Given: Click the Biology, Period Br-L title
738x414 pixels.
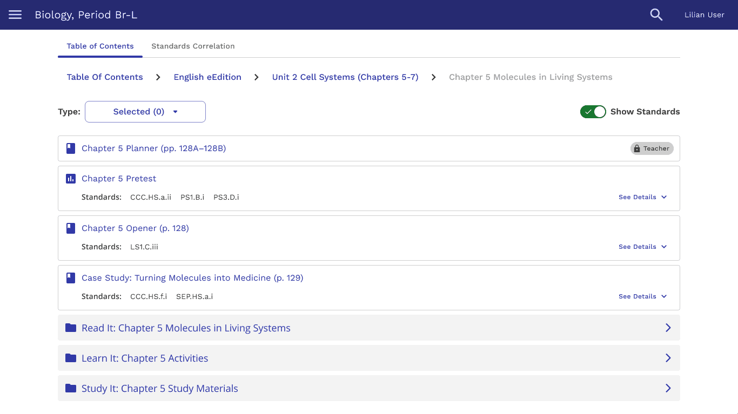Looking at the screenshot, I should [86, 15].
